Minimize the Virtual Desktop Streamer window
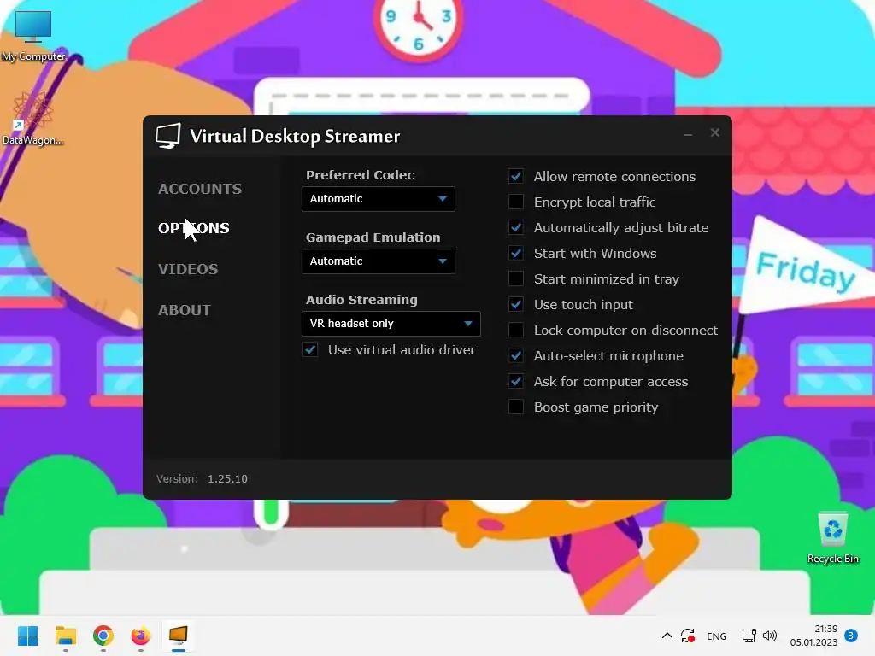Screen dimensions: 875x656 click(688, 133)
